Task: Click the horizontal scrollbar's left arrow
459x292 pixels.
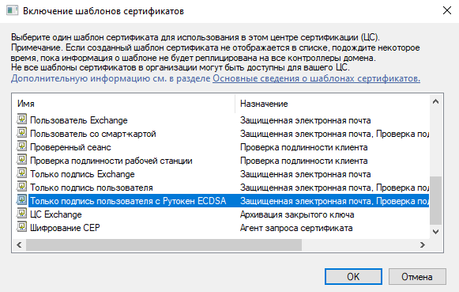Action: click(19, 245)
